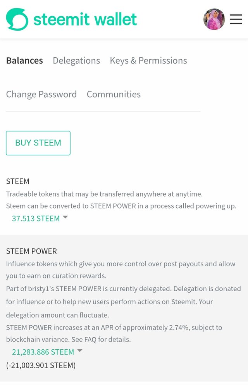Expand the 21,283.886 STEEM power dropdown
248x385 pixels.
pyautogui.click(x=43, y=352)
